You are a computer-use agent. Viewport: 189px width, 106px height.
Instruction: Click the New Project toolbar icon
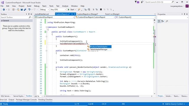click(13, 9)
